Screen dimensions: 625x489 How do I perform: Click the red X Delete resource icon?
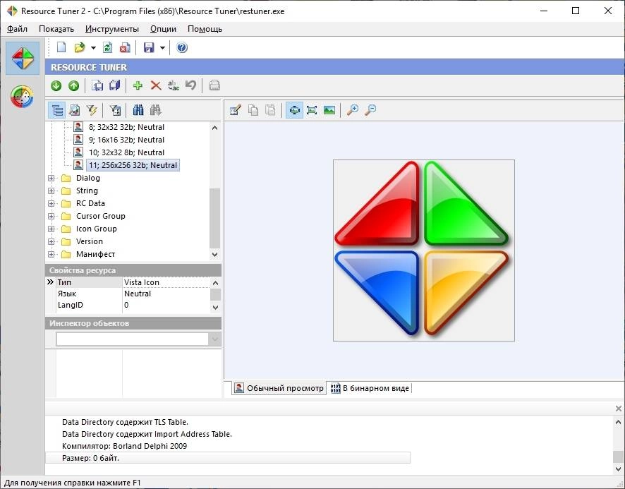[x=156, y=85]
